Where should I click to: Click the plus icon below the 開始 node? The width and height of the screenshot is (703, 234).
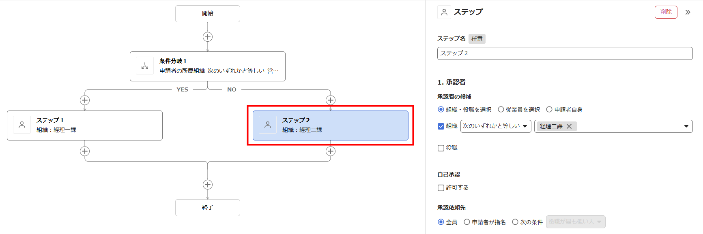(208, 37)
